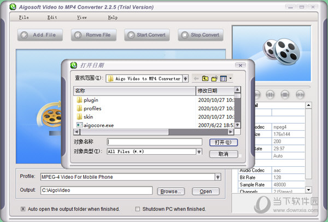
Task: Open the Edit menu
Action: tap(52, 17)
